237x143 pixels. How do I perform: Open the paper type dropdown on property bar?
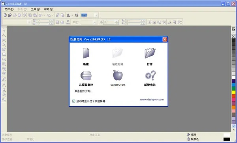coord(29,23)
